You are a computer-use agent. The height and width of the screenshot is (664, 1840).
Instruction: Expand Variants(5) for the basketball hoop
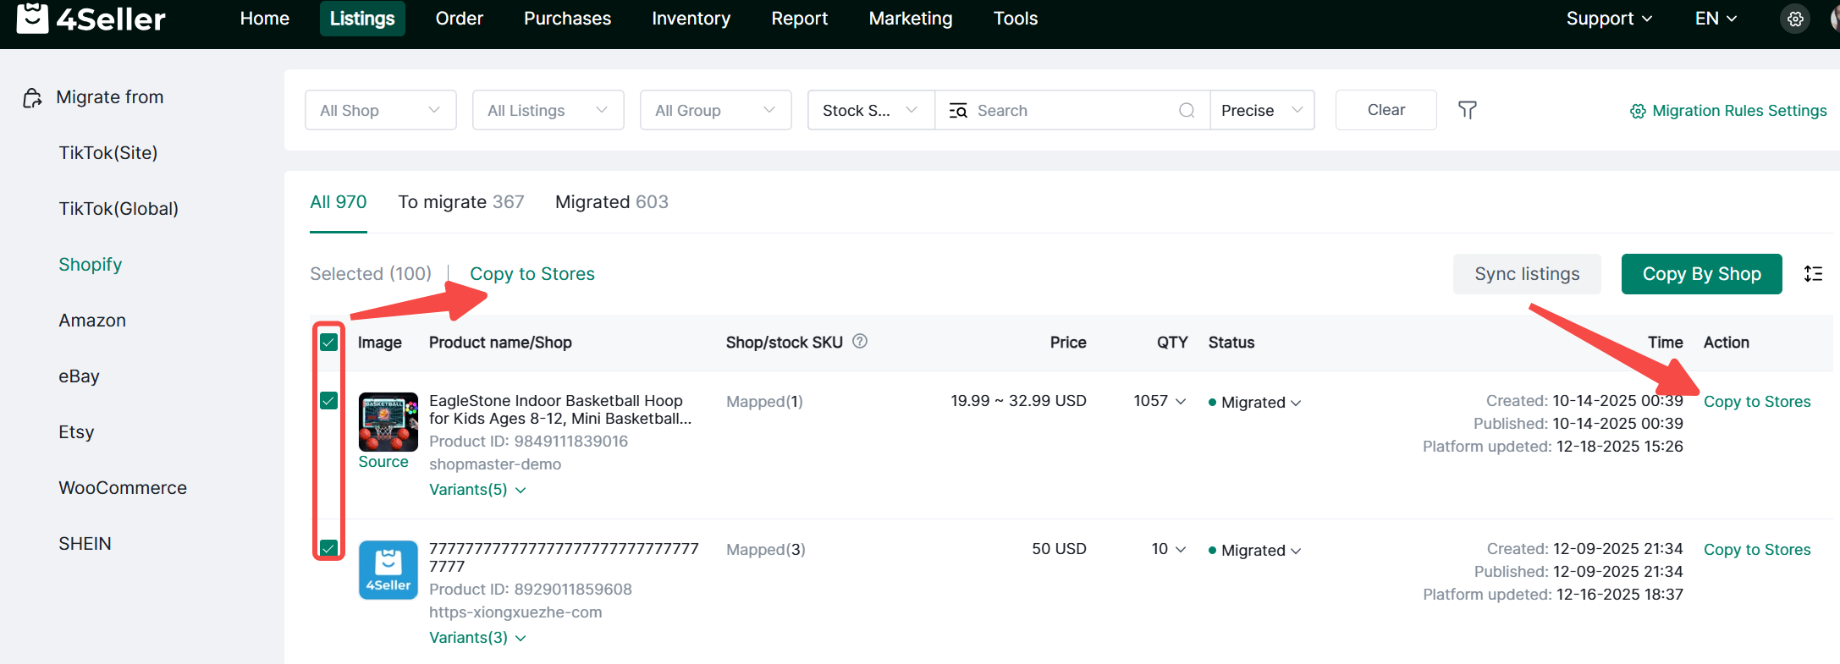(x=477, y=490)
